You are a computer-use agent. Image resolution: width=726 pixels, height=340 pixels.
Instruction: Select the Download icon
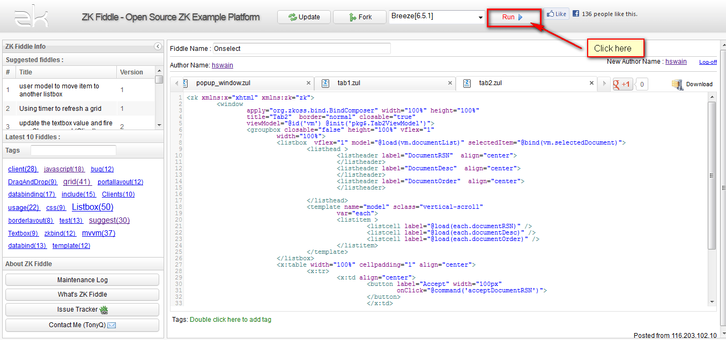tap(677, 84)
